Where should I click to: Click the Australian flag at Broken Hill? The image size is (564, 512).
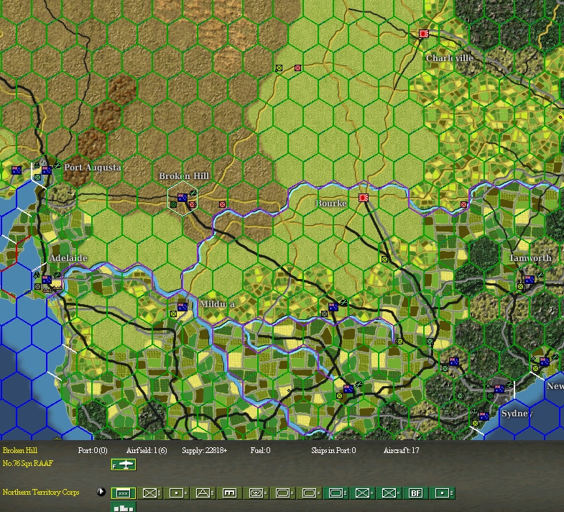pos(182,197)
